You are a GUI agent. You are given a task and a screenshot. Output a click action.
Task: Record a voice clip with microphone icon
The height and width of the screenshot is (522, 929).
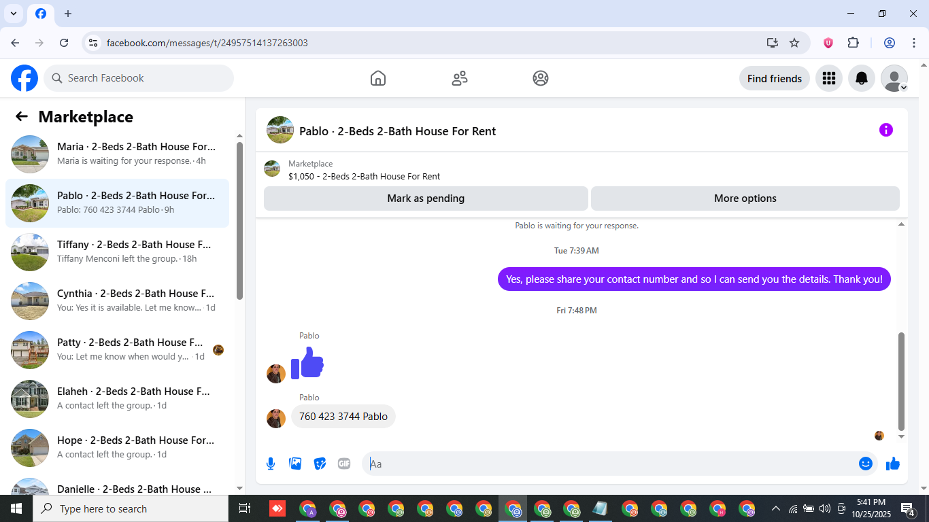[271, 464]
